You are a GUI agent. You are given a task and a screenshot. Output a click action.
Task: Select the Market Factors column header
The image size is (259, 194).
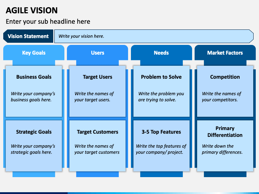pyautogui.click(x=225, y=52)
